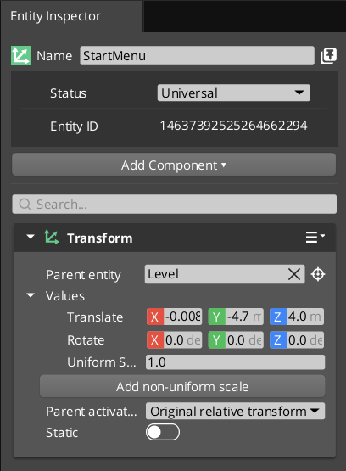Click the red X label of Translate
Image resolution: width=346 pixels, height=471 pixels.
pyautogui.click(x=155, y=317)
